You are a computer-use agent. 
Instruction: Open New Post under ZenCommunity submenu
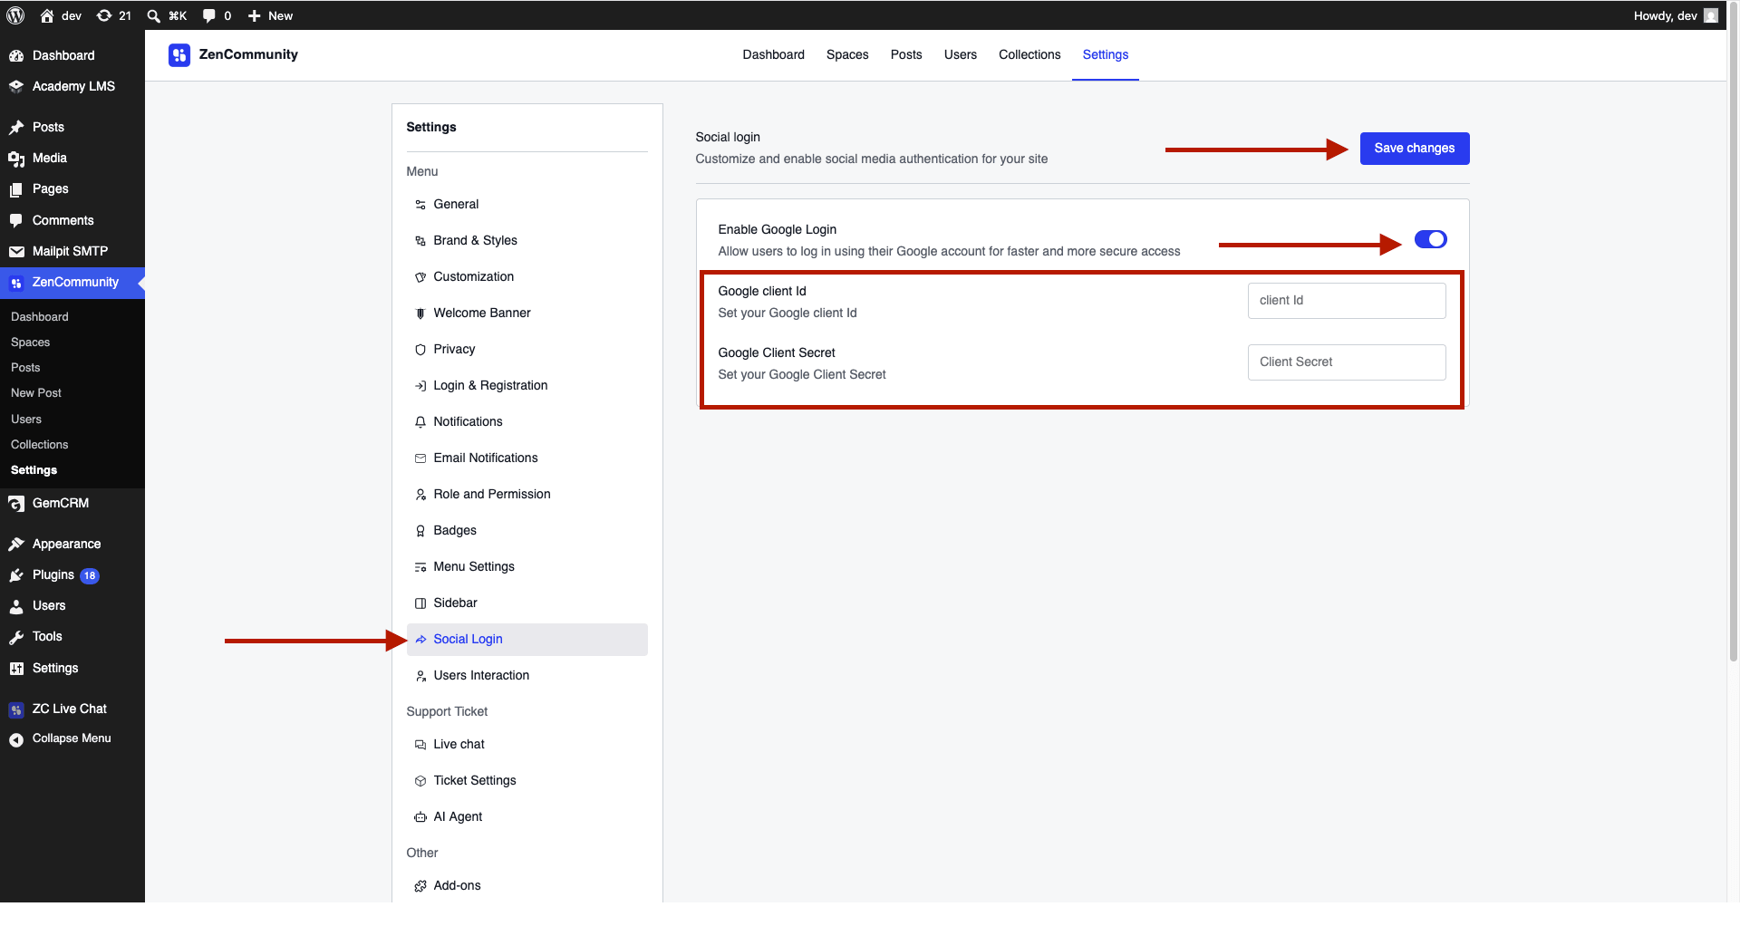36,393
